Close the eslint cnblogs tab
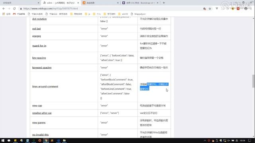Image resolution: width=255 pixels, height=143 pixels. (x=78, y=3)
